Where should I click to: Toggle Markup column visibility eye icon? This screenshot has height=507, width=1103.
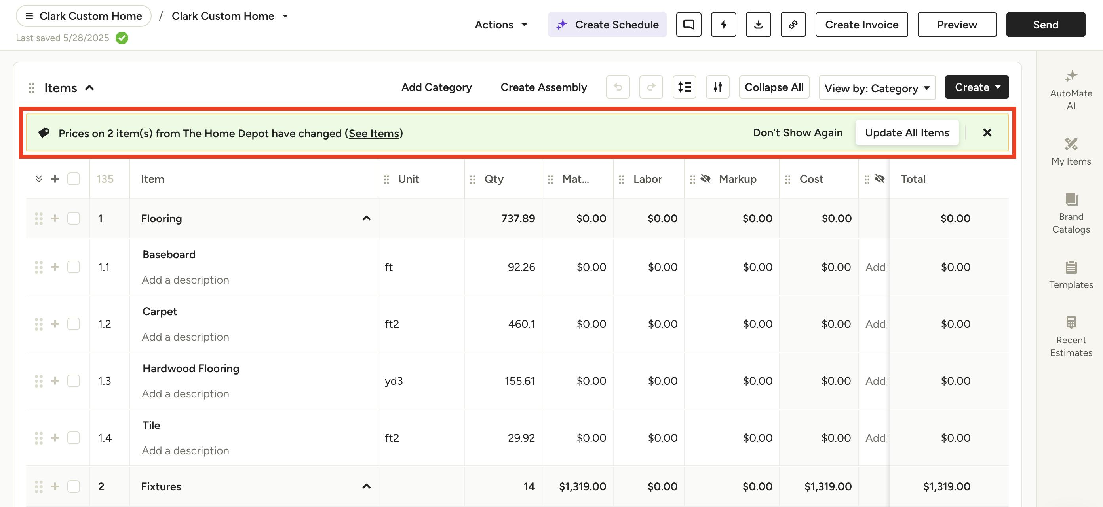[x=705, y=179]
